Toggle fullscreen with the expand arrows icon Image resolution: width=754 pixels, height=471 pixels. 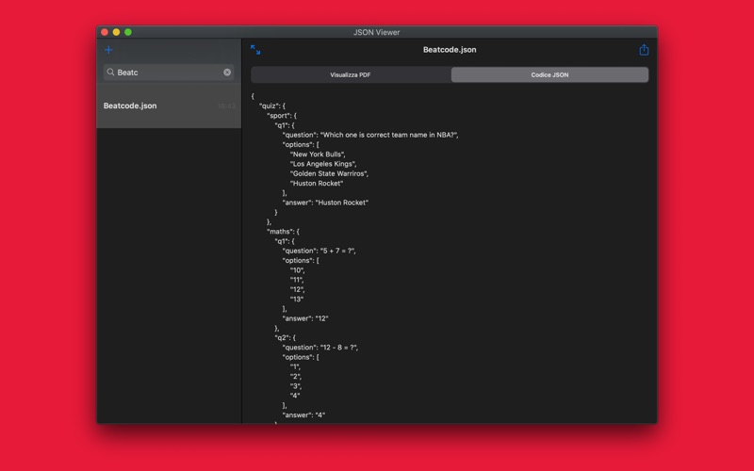click(x=255, y=50)
